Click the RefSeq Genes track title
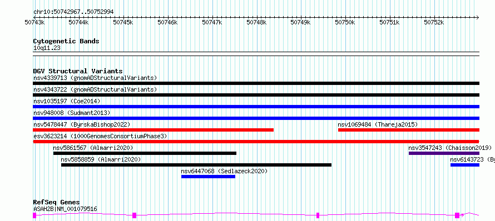The image size is (495, 221). tap(56, 203)
